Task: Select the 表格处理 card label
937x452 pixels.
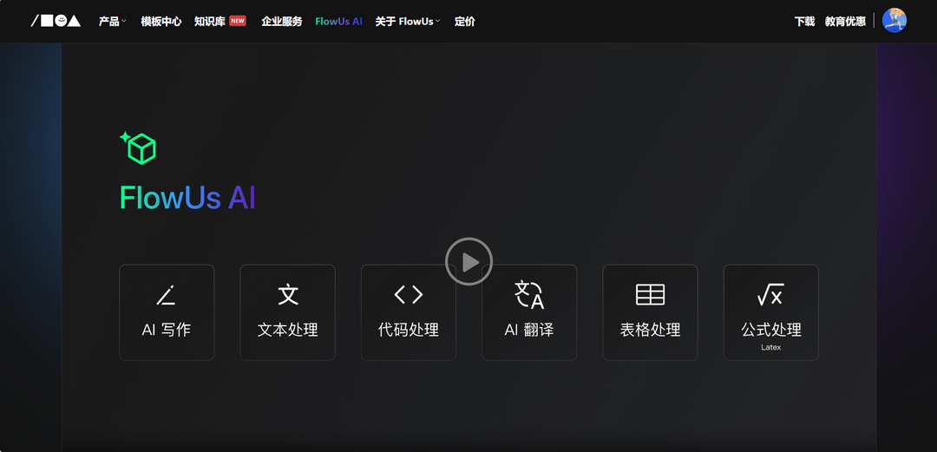Action: (650, 330)
